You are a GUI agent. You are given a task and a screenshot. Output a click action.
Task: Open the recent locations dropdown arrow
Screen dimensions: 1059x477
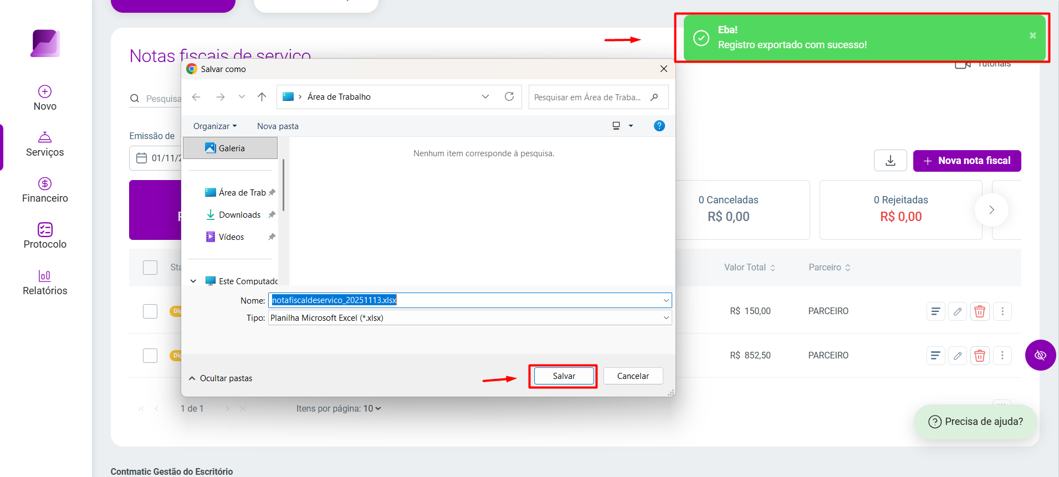tap(242, 97)
